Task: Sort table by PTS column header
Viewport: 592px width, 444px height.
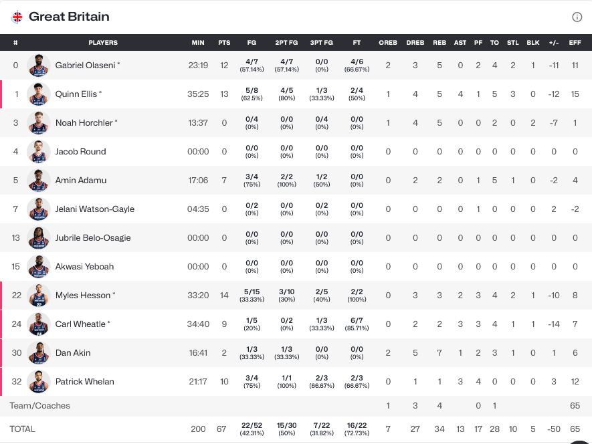Action: [224, 43]
